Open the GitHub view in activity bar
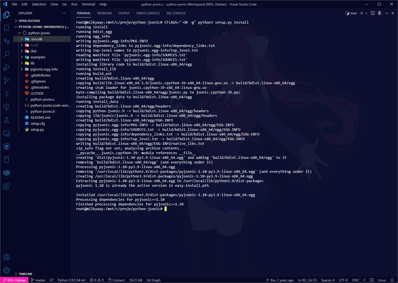This screenshot has width=398, height=283. pos(7,147)
